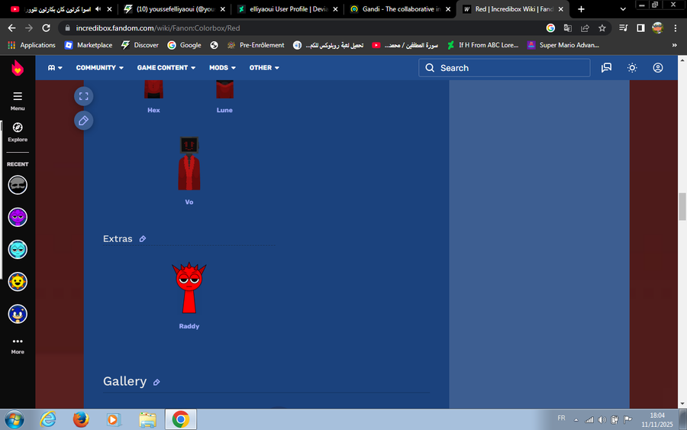Screen dimensions: 687x430
Task: Open the Chrome profile avatar
Action: point(658,28)
